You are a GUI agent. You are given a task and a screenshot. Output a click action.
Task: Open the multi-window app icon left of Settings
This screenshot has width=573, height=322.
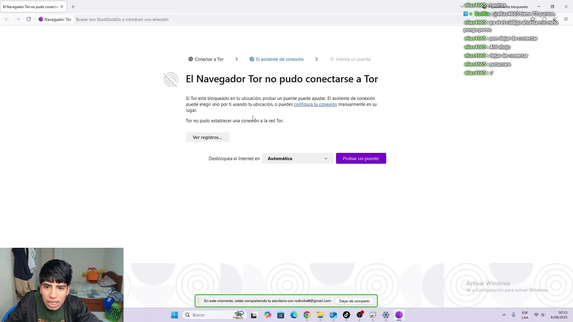click(372, 315)
